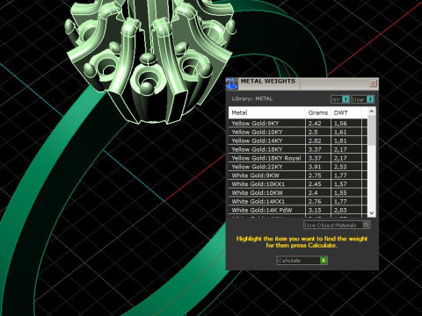Click the Metal column header
Screen dimensions: 422x316
click(x=267, y=112)
